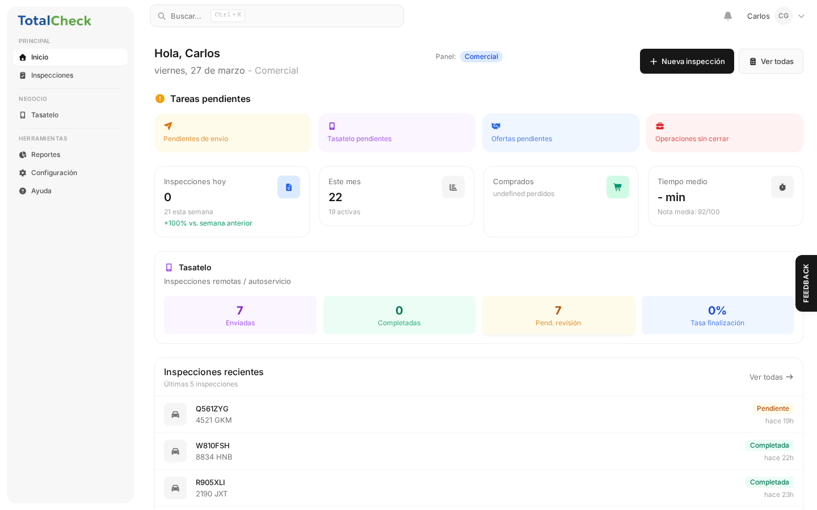The width and height of the screenshot is (817, 510).
Task: Select Tasatelo in the sidebar
Action: 45,115
